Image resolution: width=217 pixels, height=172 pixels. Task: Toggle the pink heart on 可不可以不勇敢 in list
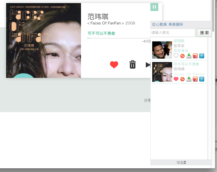click(x=176, y=79)
